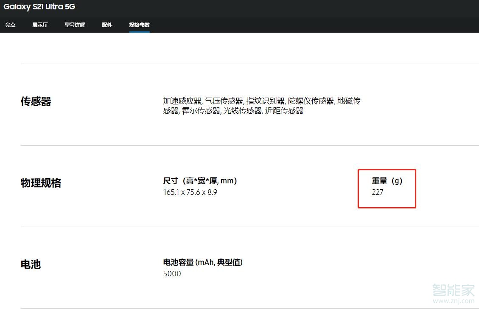479x309 pixels.
Task: Open the 亮点 tab
Action: (10, 25)
